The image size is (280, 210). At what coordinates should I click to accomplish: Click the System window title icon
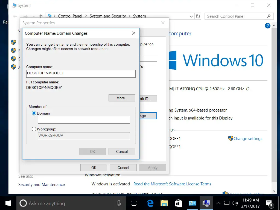click(14, 5)
